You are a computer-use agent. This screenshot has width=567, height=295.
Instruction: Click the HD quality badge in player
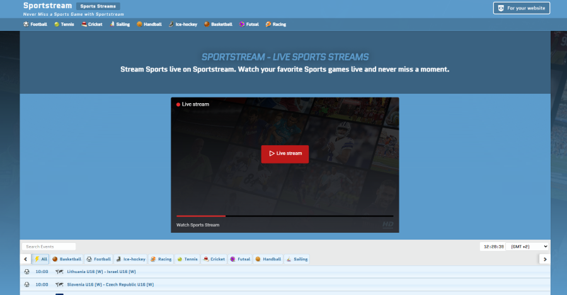pyautogui.click(x=387, y=225)
